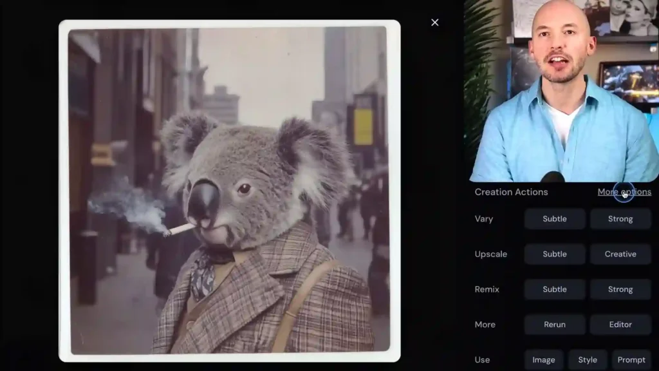Click the koala image preview

[x=229, y=191]
